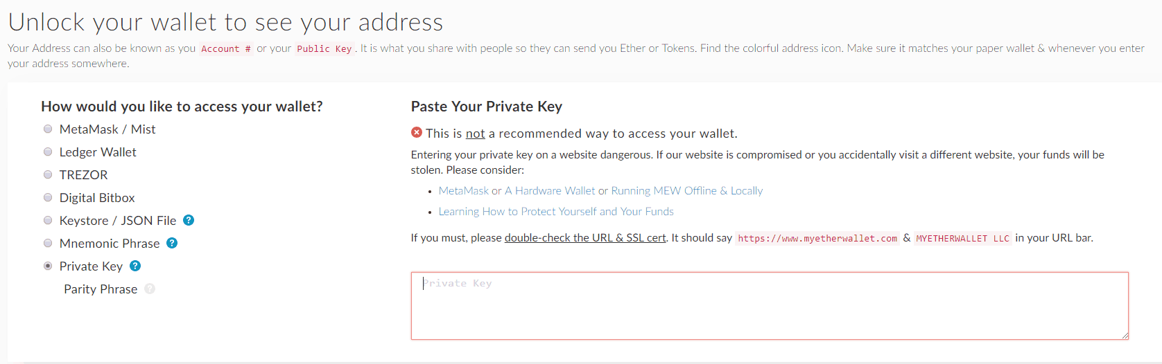Click greyed help icon beside Parity Phrase

coord(150,289)
